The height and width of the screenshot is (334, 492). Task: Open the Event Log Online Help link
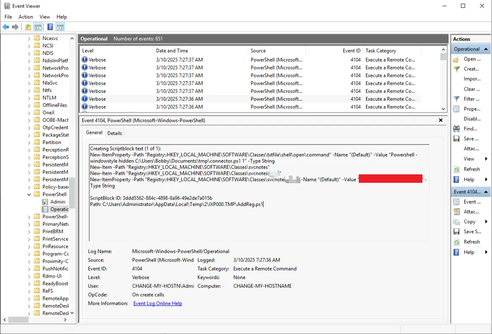point(158,303)
